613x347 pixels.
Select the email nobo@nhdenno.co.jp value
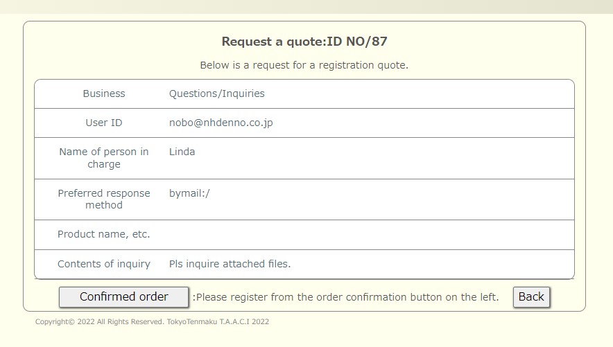(x=221, y=123)
